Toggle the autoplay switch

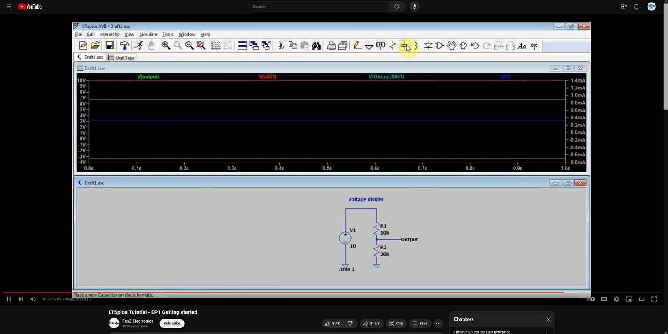coord(591,299)
